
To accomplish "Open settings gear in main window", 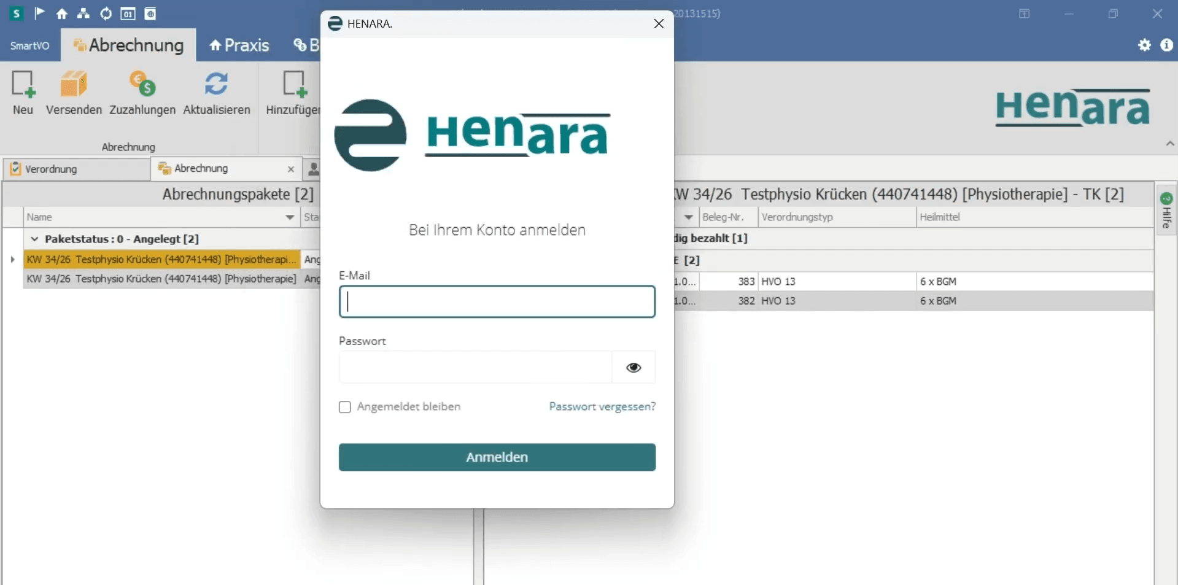I will coord(1144,45).
